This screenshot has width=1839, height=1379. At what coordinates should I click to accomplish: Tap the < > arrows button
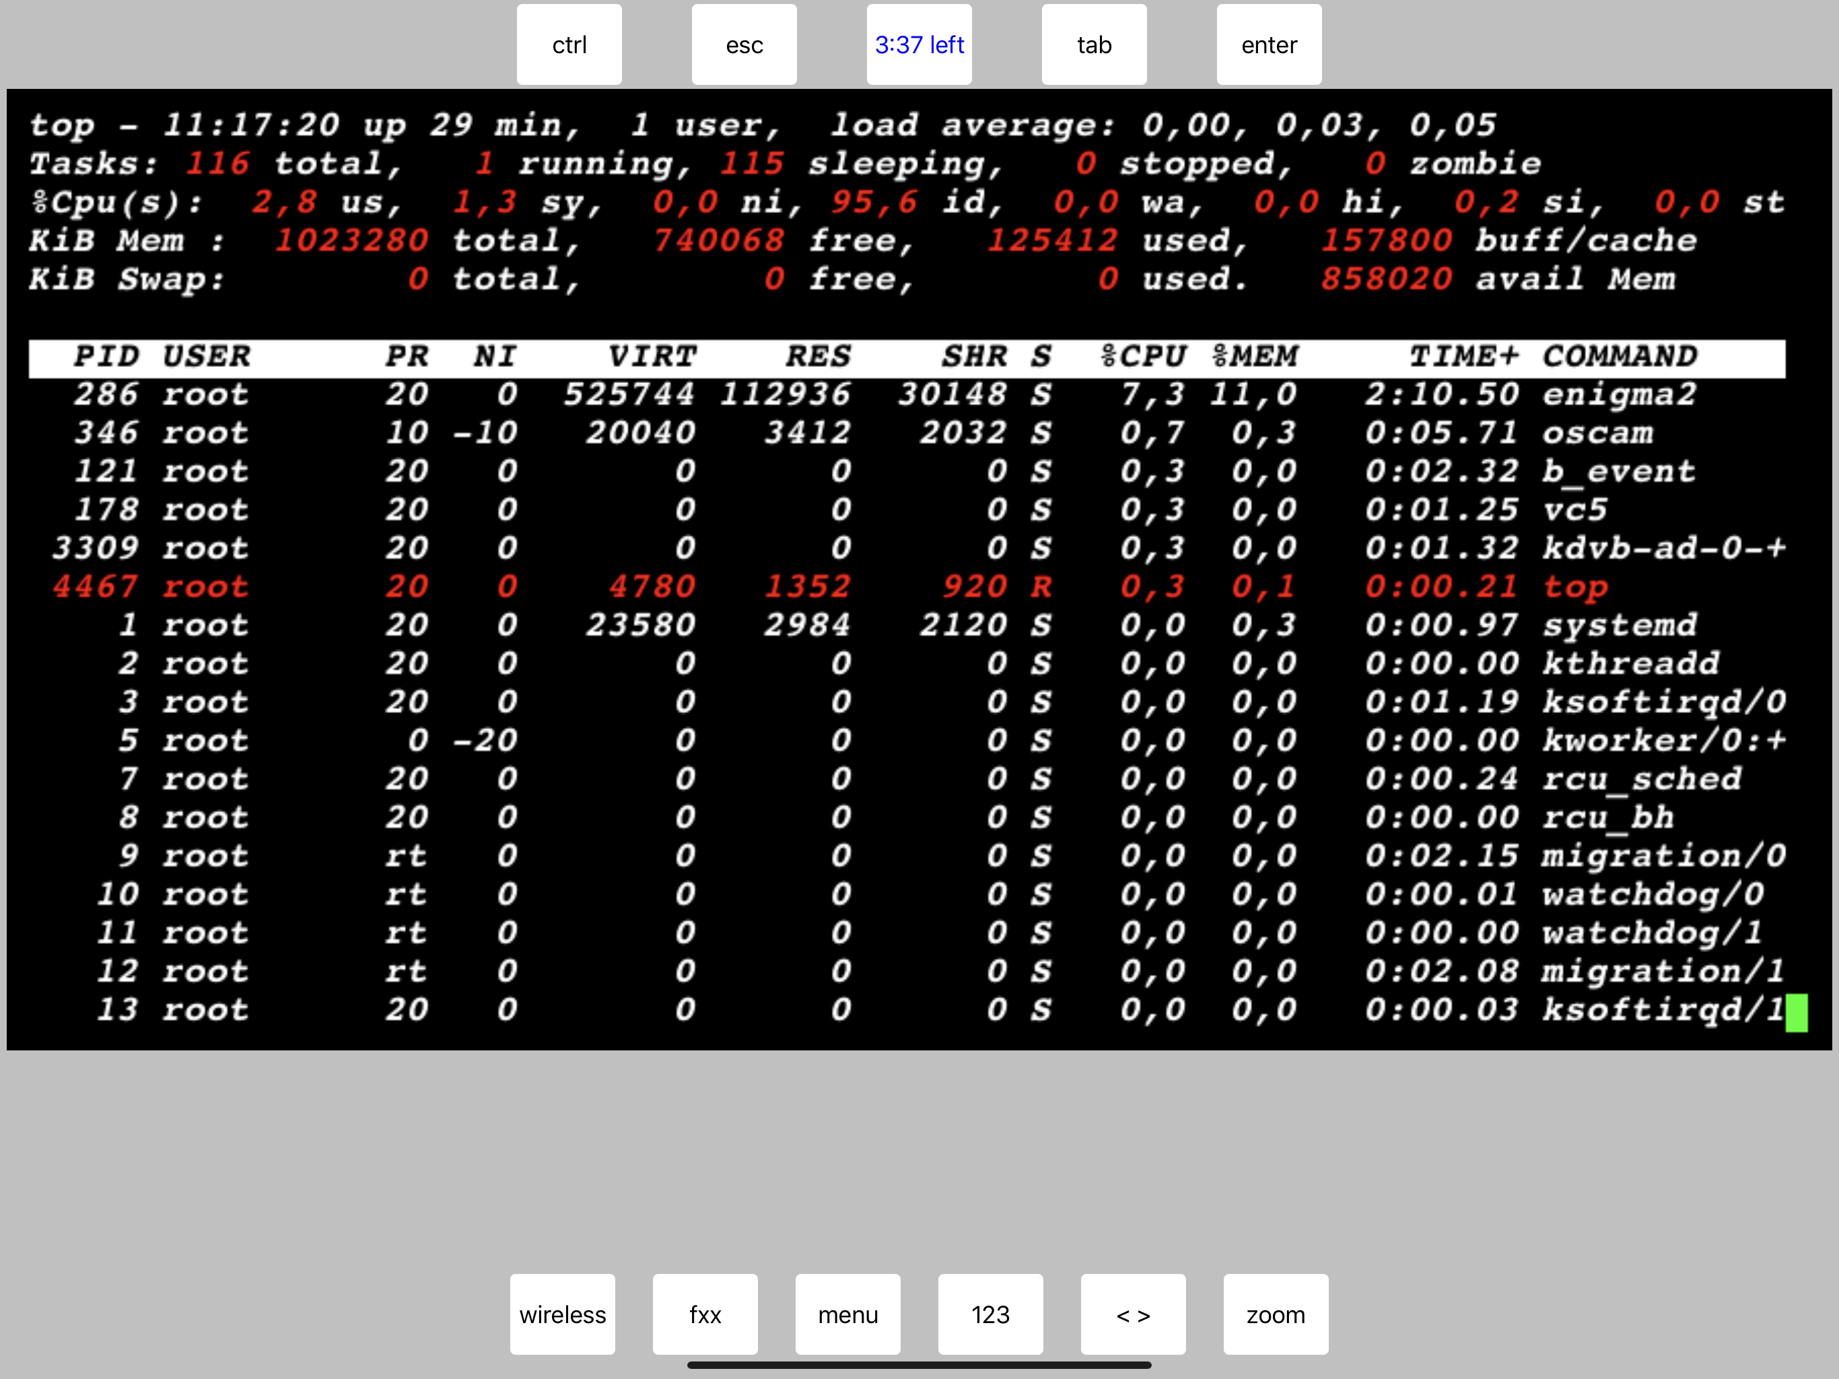pos(1132,1314)
